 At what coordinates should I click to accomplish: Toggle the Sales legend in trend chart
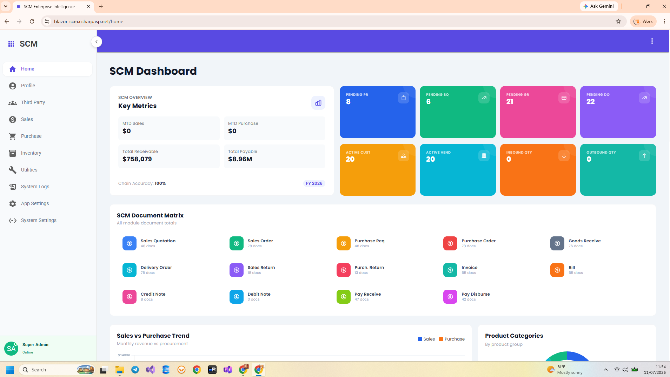click(x=426, y=339)
